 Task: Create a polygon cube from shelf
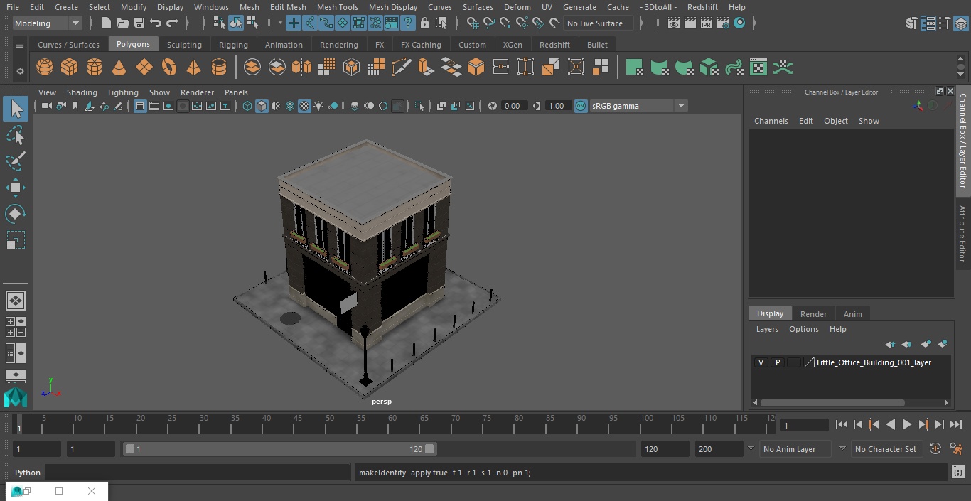pos(70,68)
